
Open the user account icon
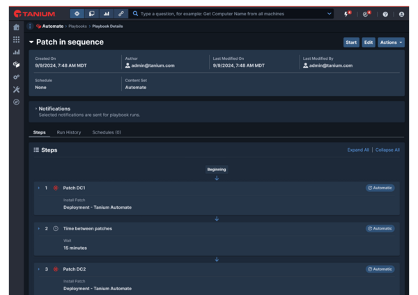[401, 14]
